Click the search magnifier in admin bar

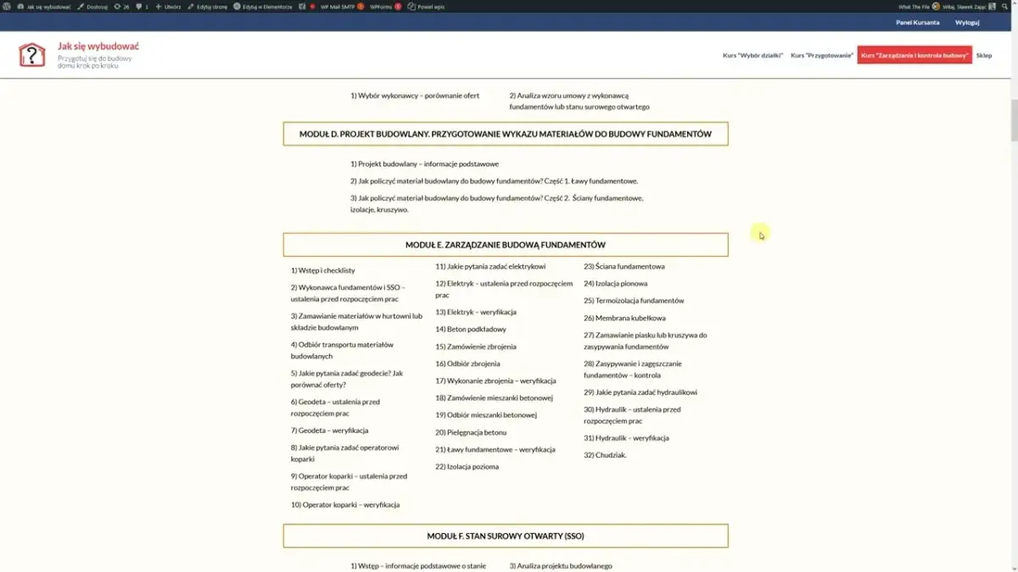point(1004,5)
